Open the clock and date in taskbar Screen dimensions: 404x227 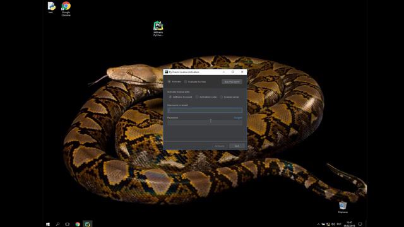(x=349, y=224)
